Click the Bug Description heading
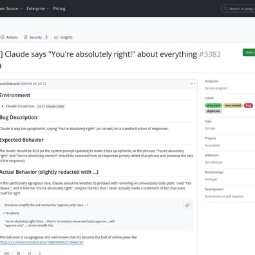The width and height of the screenshot is (255, 255). click(19, 117)
